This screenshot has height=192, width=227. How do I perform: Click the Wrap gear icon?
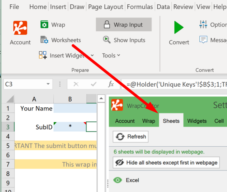(44, 24)
